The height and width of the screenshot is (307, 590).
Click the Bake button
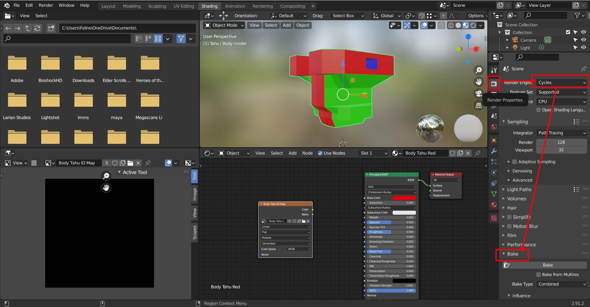click(x=547, y=265)
